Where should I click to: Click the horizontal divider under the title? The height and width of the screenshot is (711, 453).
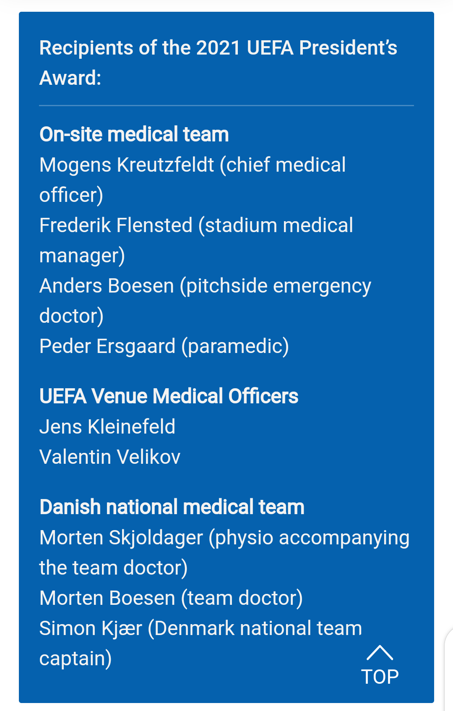pos(226,105)
